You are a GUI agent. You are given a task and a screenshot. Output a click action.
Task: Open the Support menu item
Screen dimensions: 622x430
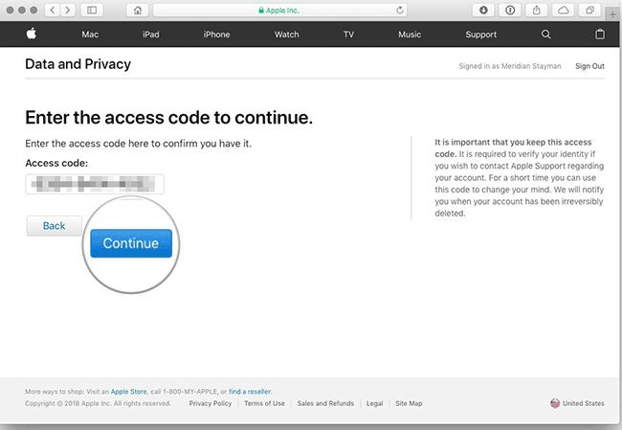click(x=480, y=34)
